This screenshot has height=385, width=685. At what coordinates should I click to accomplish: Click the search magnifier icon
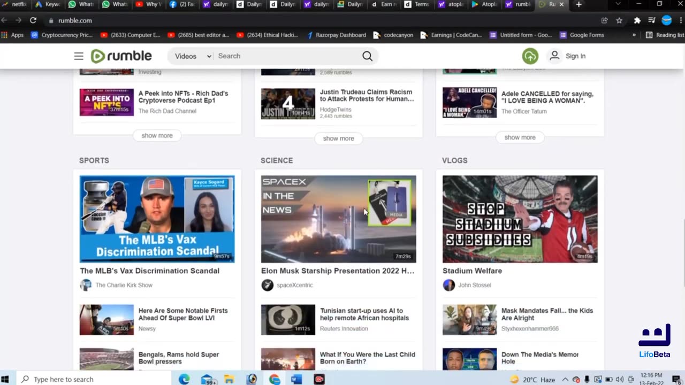point(367,56)
